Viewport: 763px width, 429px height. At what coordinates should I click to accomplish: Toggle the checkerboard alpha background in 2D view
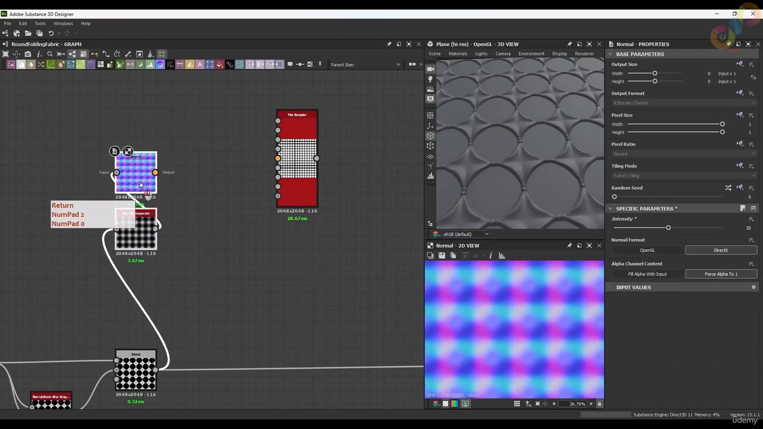pos(445,404)
